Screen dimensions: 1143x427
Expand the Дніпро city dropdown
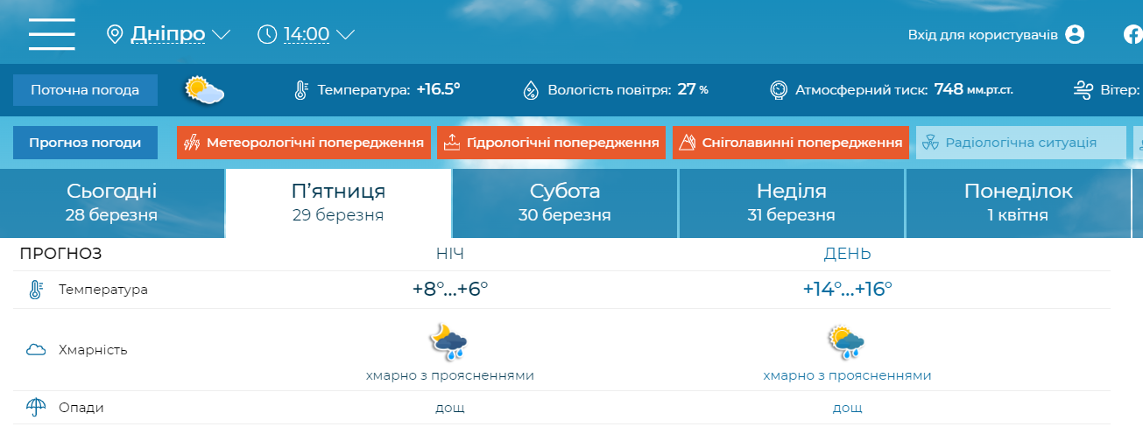(221, 34)
